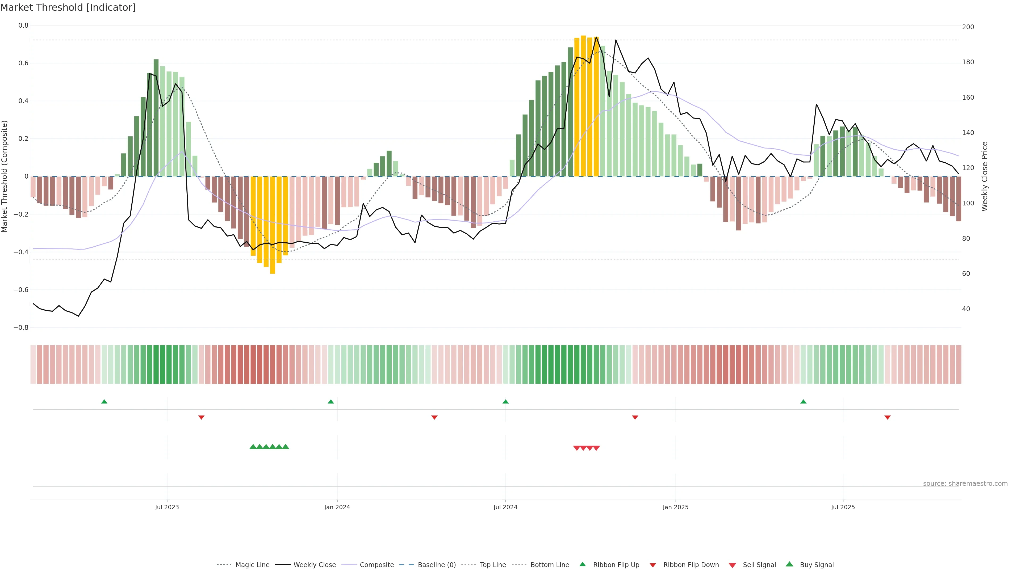Toggle Magic Line visibility in the legend
Image resolution: width=1021 pixels, height=574 pixels.
pos(252,565)
